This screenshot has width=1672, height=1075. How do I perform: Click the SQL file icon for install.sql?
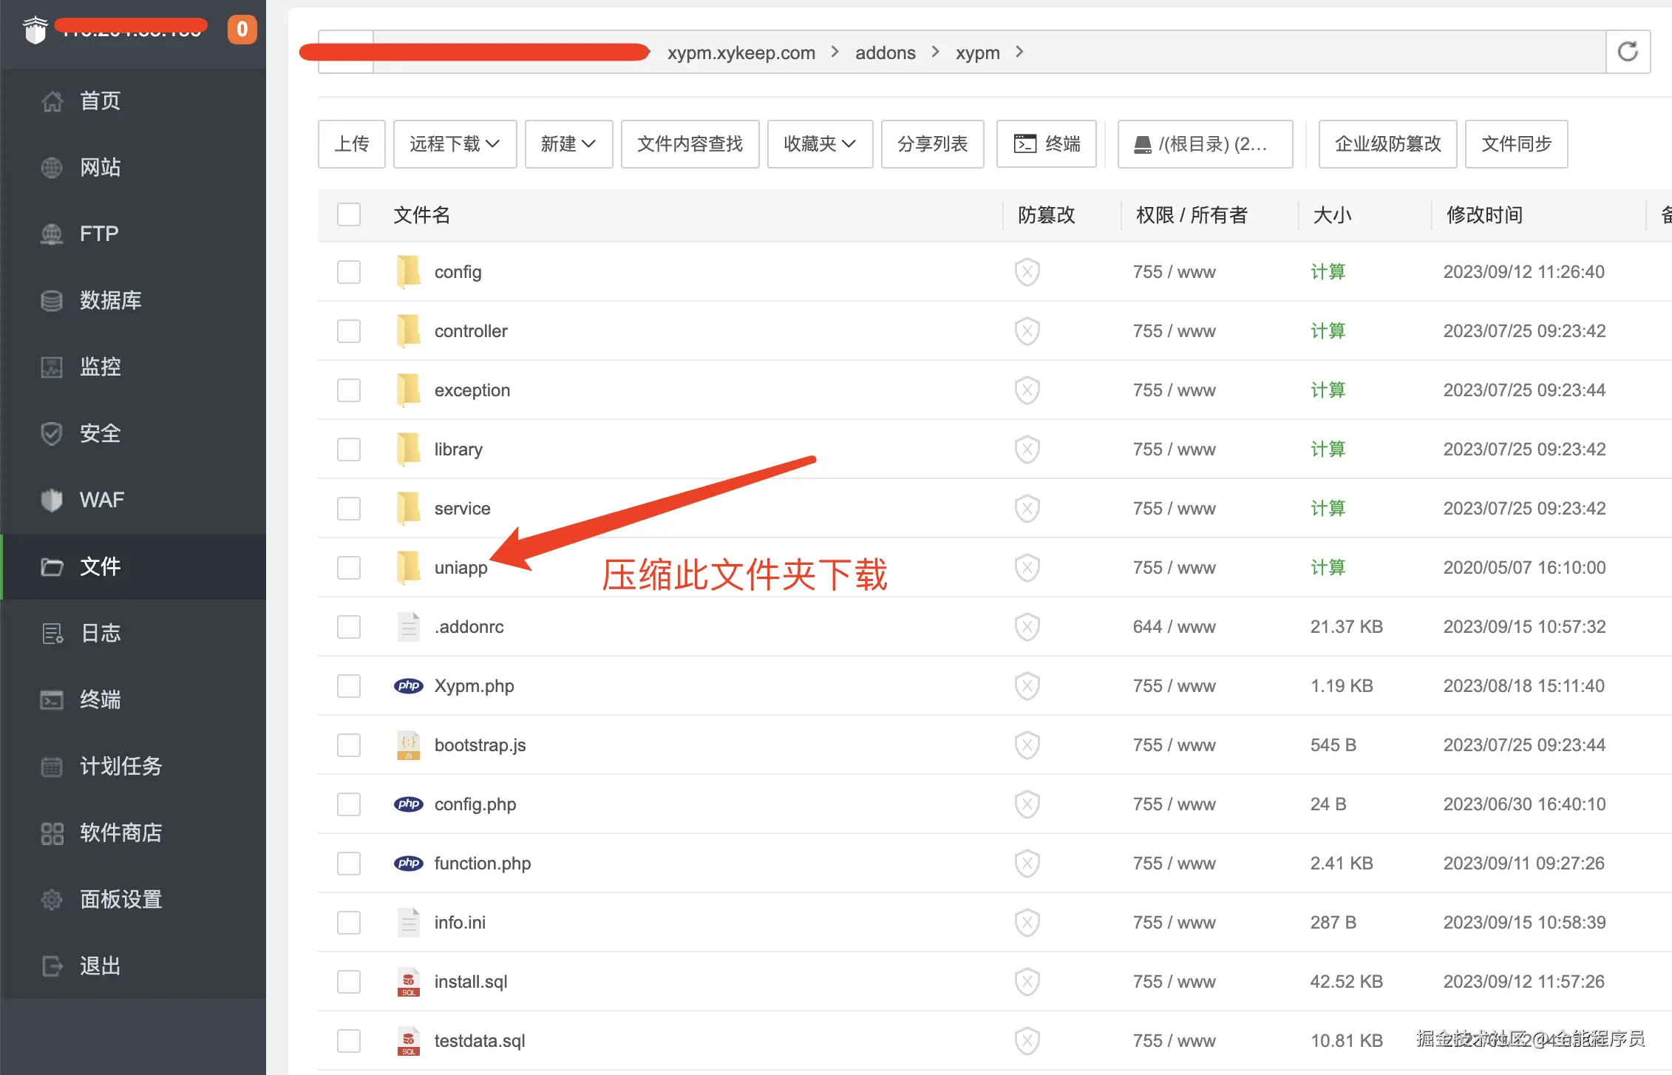pyautogui.click(x=408, y=981)
